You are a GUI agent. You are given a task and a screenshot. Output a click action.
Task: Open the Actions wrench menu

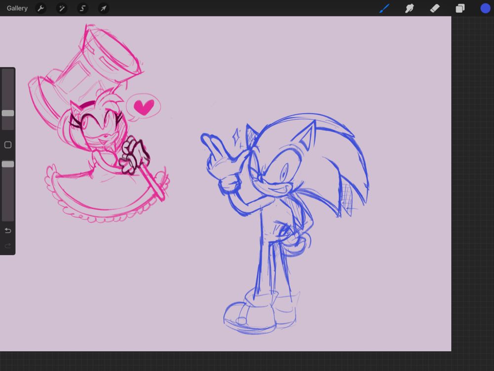[41, 8]
